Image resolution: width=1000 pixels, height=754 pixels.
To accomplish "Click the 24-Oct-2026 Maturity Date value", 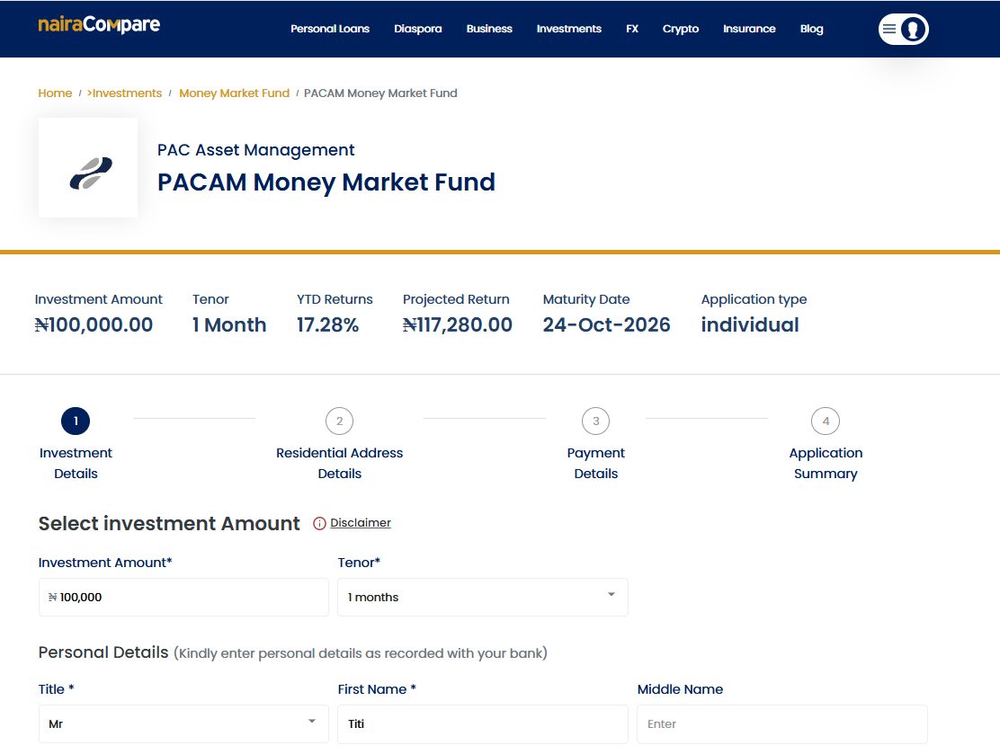I will pyautogui.click(x=606, y=325).
